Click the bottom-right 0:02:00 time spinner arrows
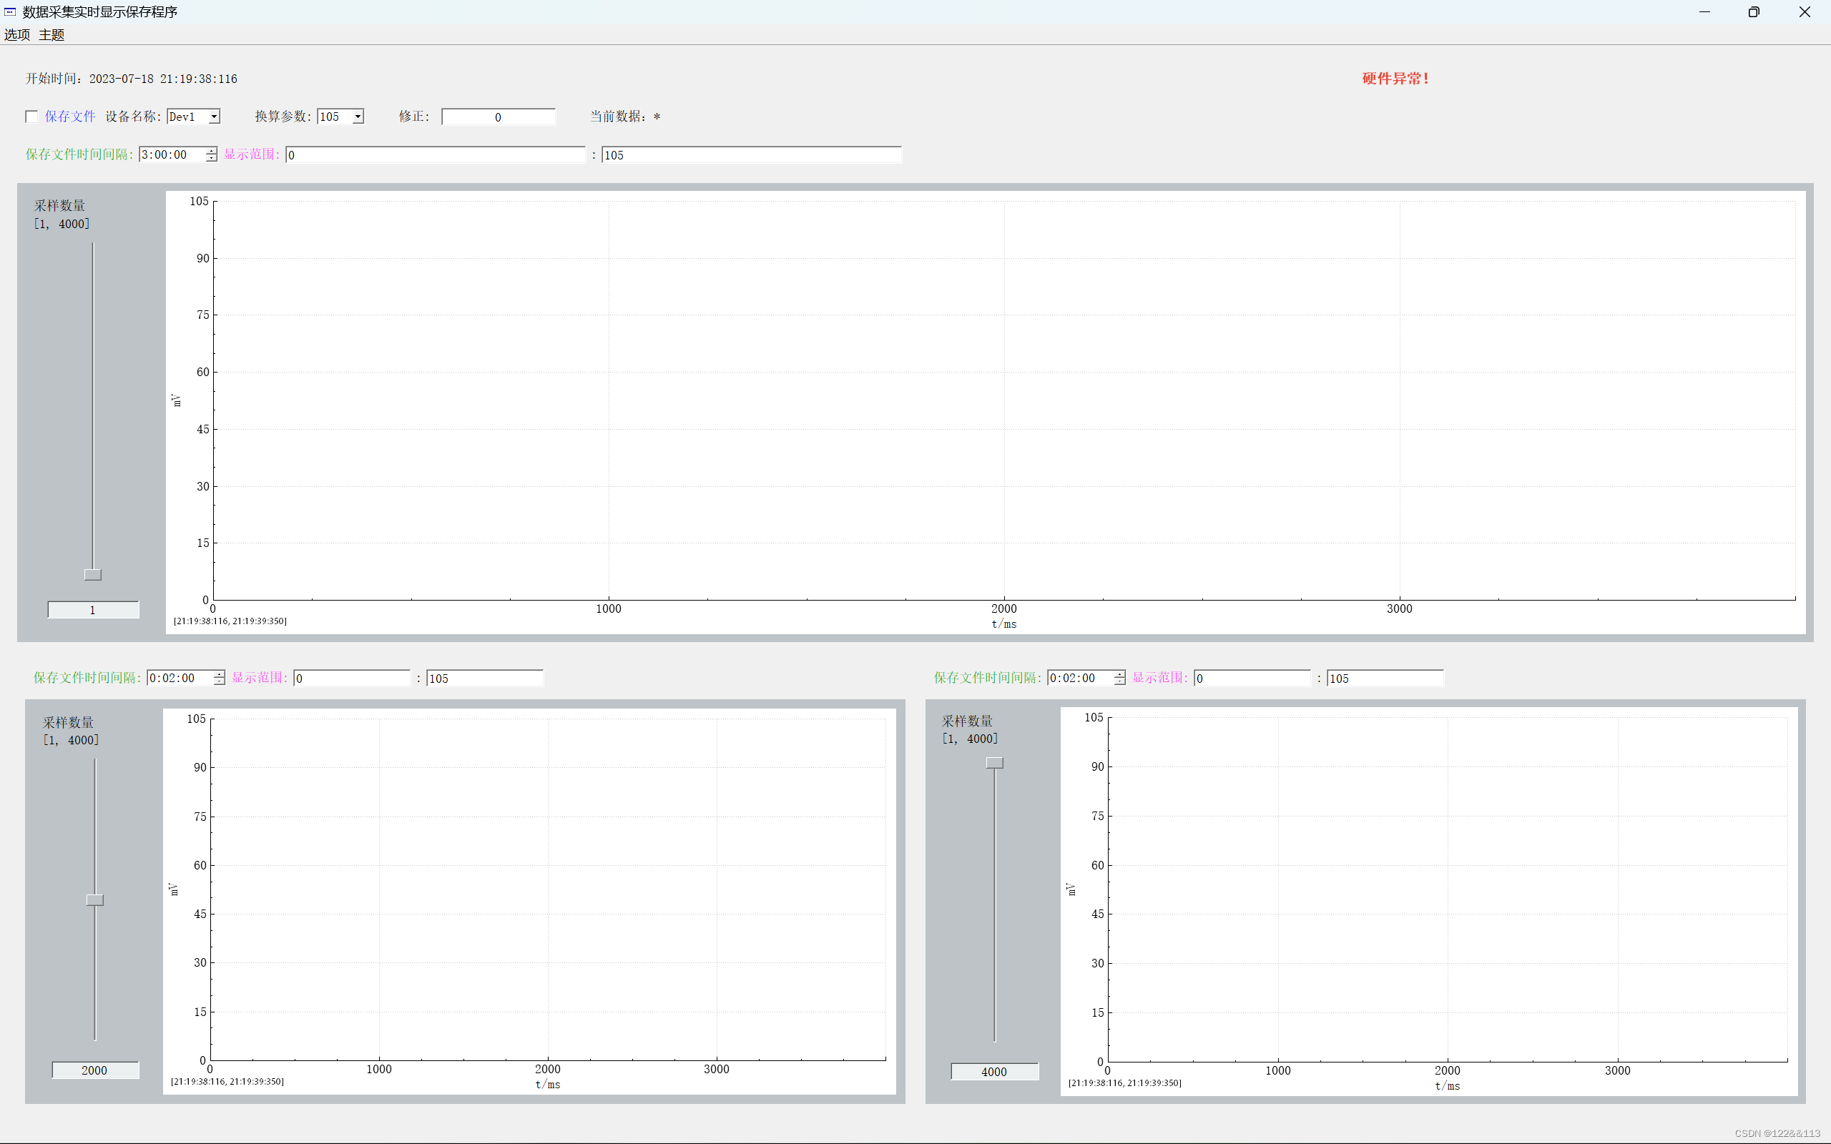This screenshot has height=1144, width=1831. [x=1120, y=678]
